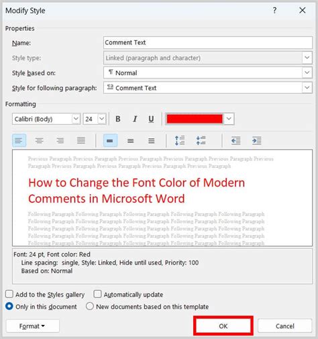The width and height of the screenshot is (318, 339).
Task: Click the Cancel button
Action: coord(284,326)
